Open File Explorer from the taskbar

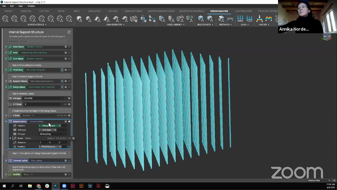[x=30, y=186]
